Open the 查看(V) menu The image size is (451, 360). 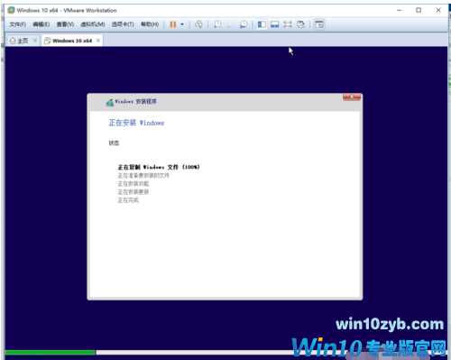click(65, 24)
